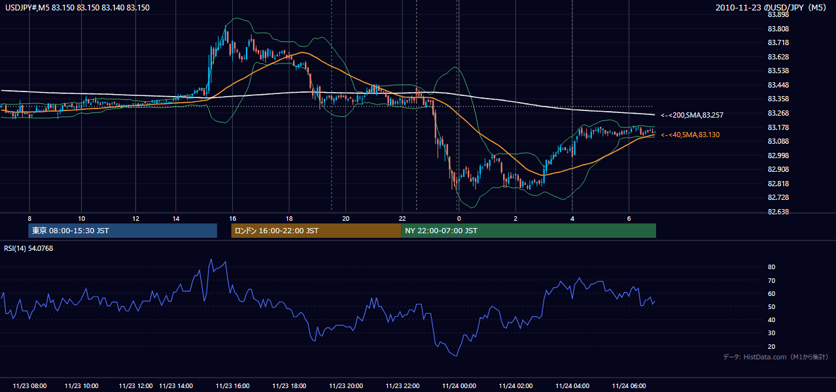The image size is (836, 392).
Task: Click RSI scale value 80
Action: [x=771, y=267]
